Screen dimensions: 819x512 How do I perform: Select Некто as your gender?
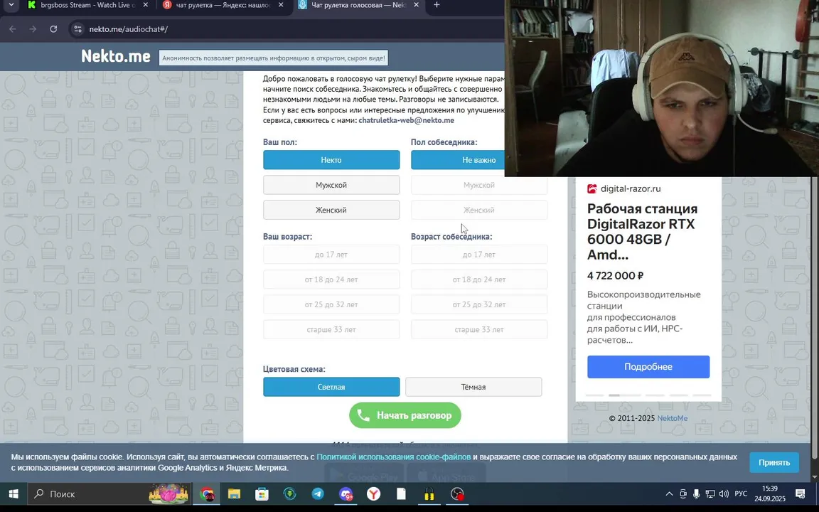(x=331, y=160)
